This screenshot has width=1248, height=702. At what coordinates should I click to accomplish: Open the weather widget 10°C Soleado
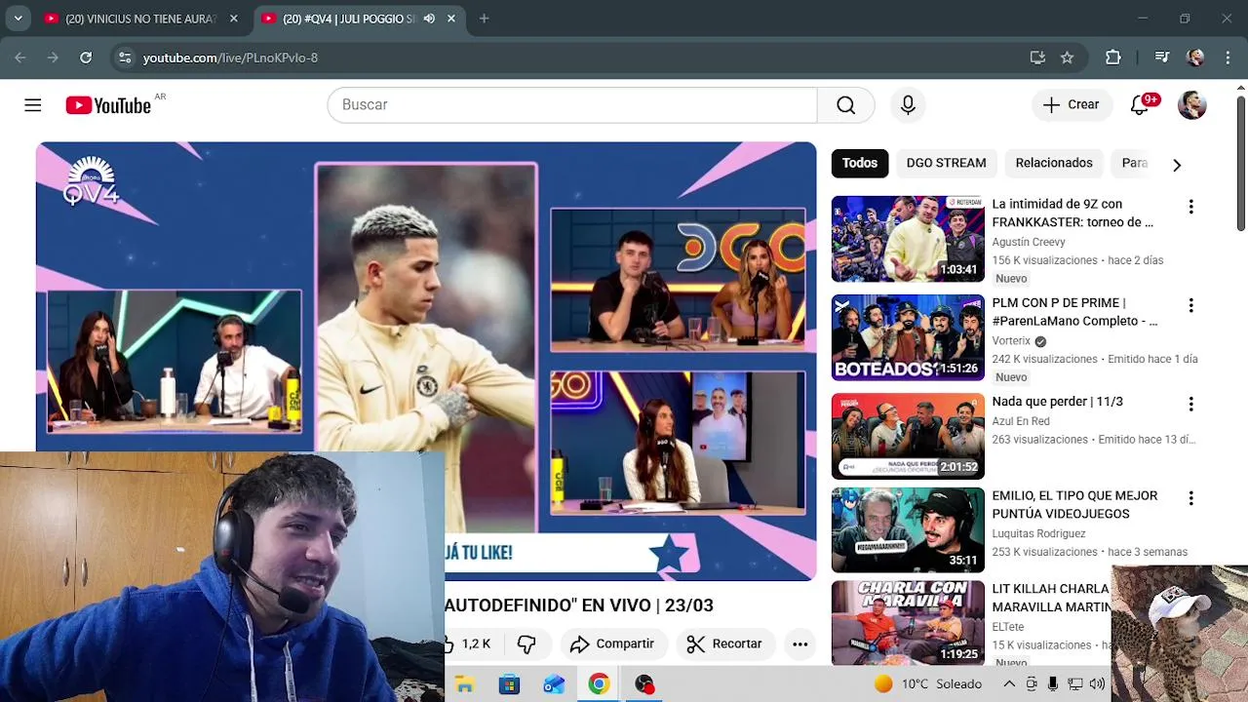click(x=928, y=684)
